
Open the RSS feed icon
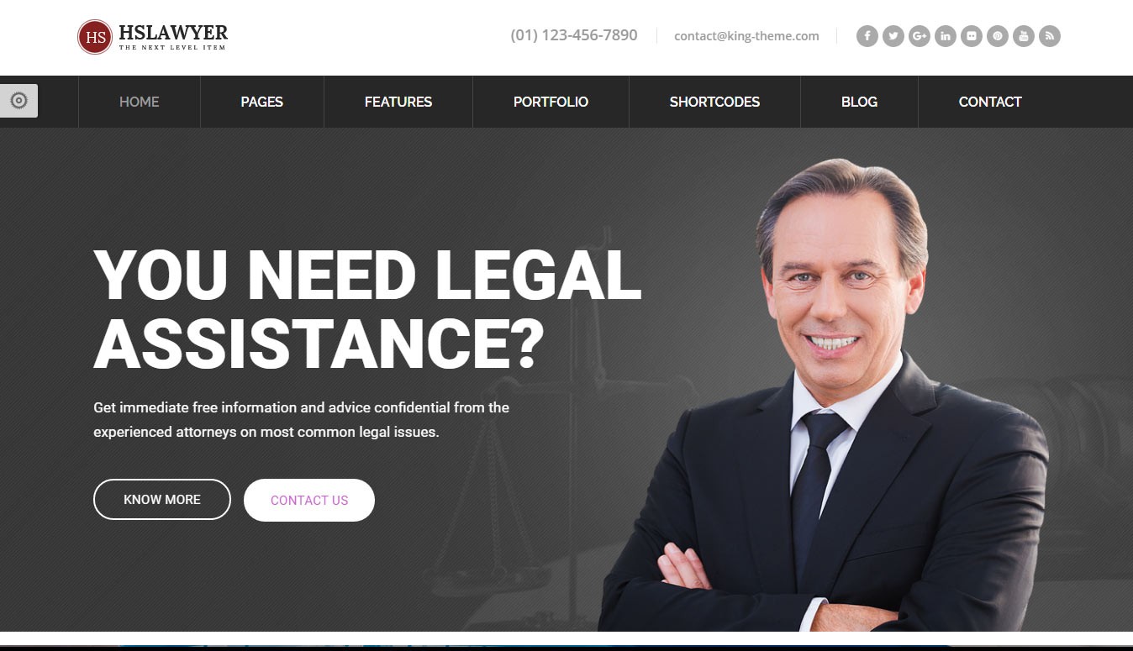(x=1050, y=36)
